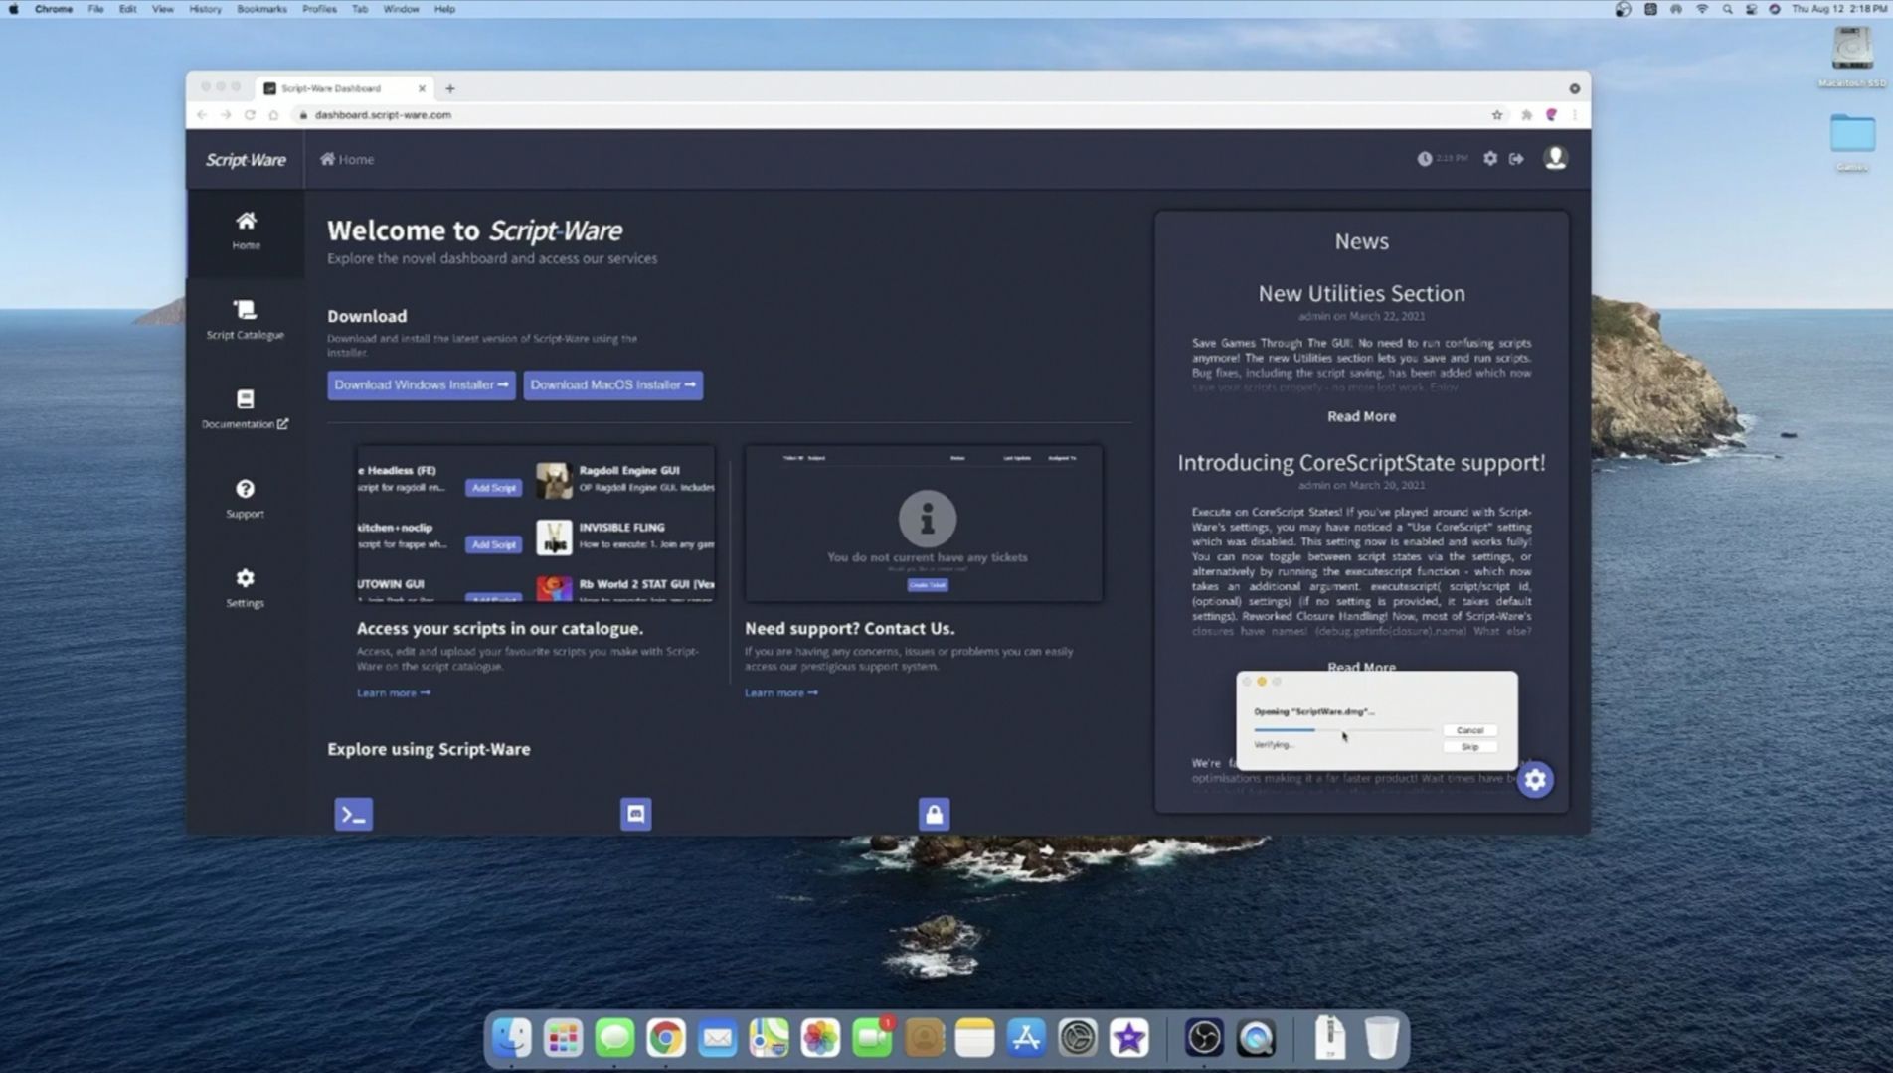Open the Chrome menu in menu bar
Screen dimensions: 1893x1073
point(54,9)
